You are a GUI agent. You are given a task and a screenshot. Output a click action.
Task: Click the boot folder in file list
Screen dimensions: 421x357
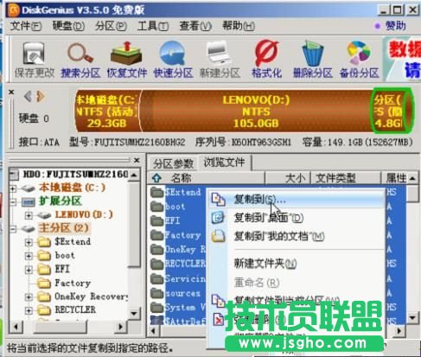coord(175,207)
